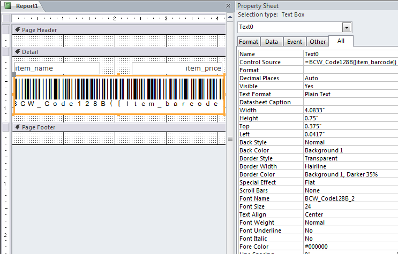Click the Font Name value BCW_Code128B_2
Viewport: 398px width, 254px height.
[x=351, y=198]
